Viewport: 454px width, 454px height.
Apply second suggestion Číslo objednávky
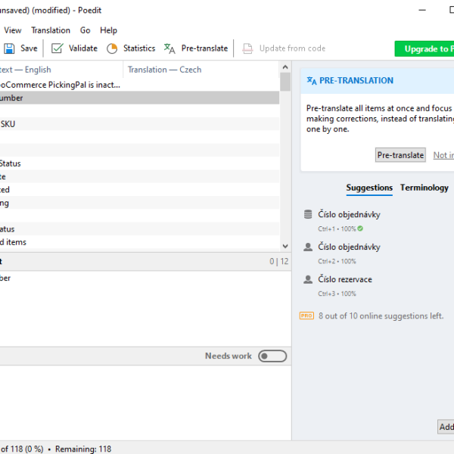click(349, 247)
